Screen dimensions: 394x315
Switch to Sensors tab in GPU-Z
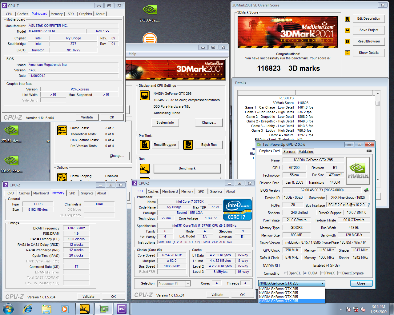tap(289, 152)
